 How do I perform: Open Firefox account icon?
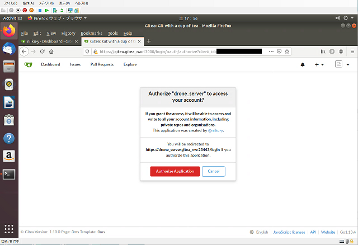pyautogui.click(x=341, y=51)
